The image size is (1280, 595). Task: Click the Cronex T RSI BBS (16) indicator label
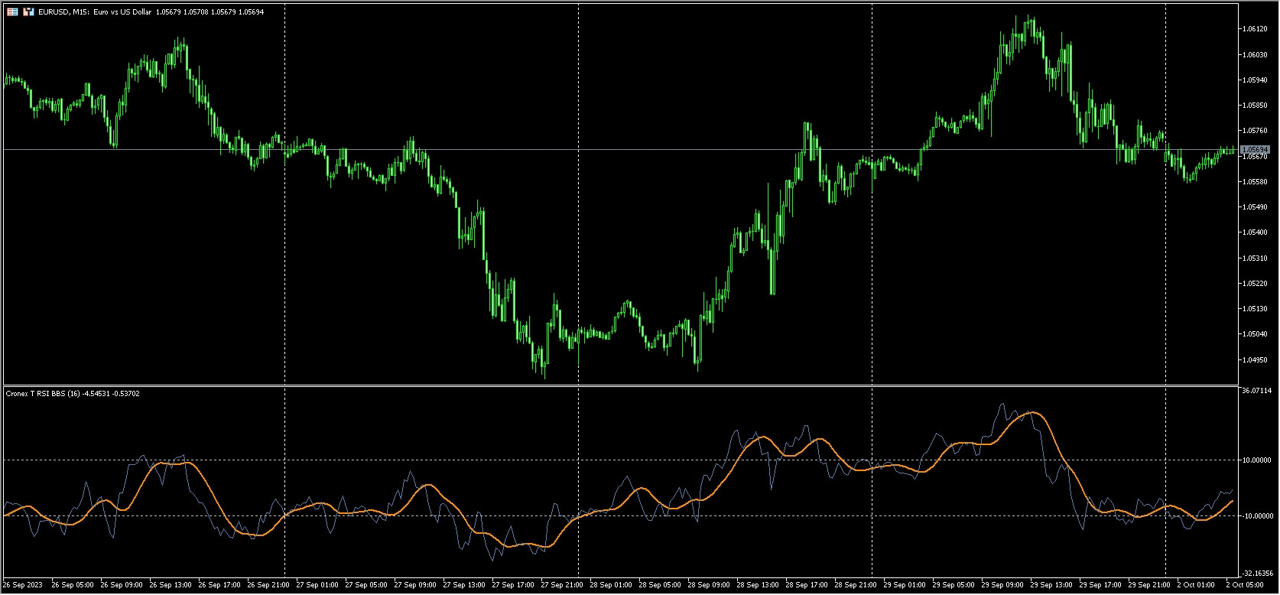[43, 393]
